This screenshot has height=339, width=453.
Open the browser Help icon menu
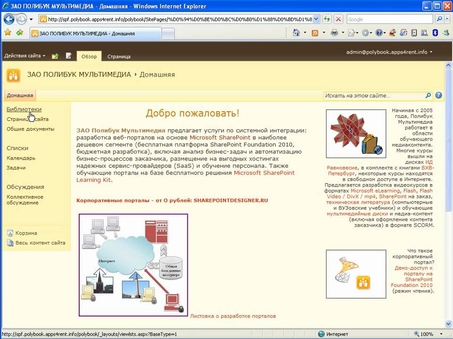[x=380, y=33]
